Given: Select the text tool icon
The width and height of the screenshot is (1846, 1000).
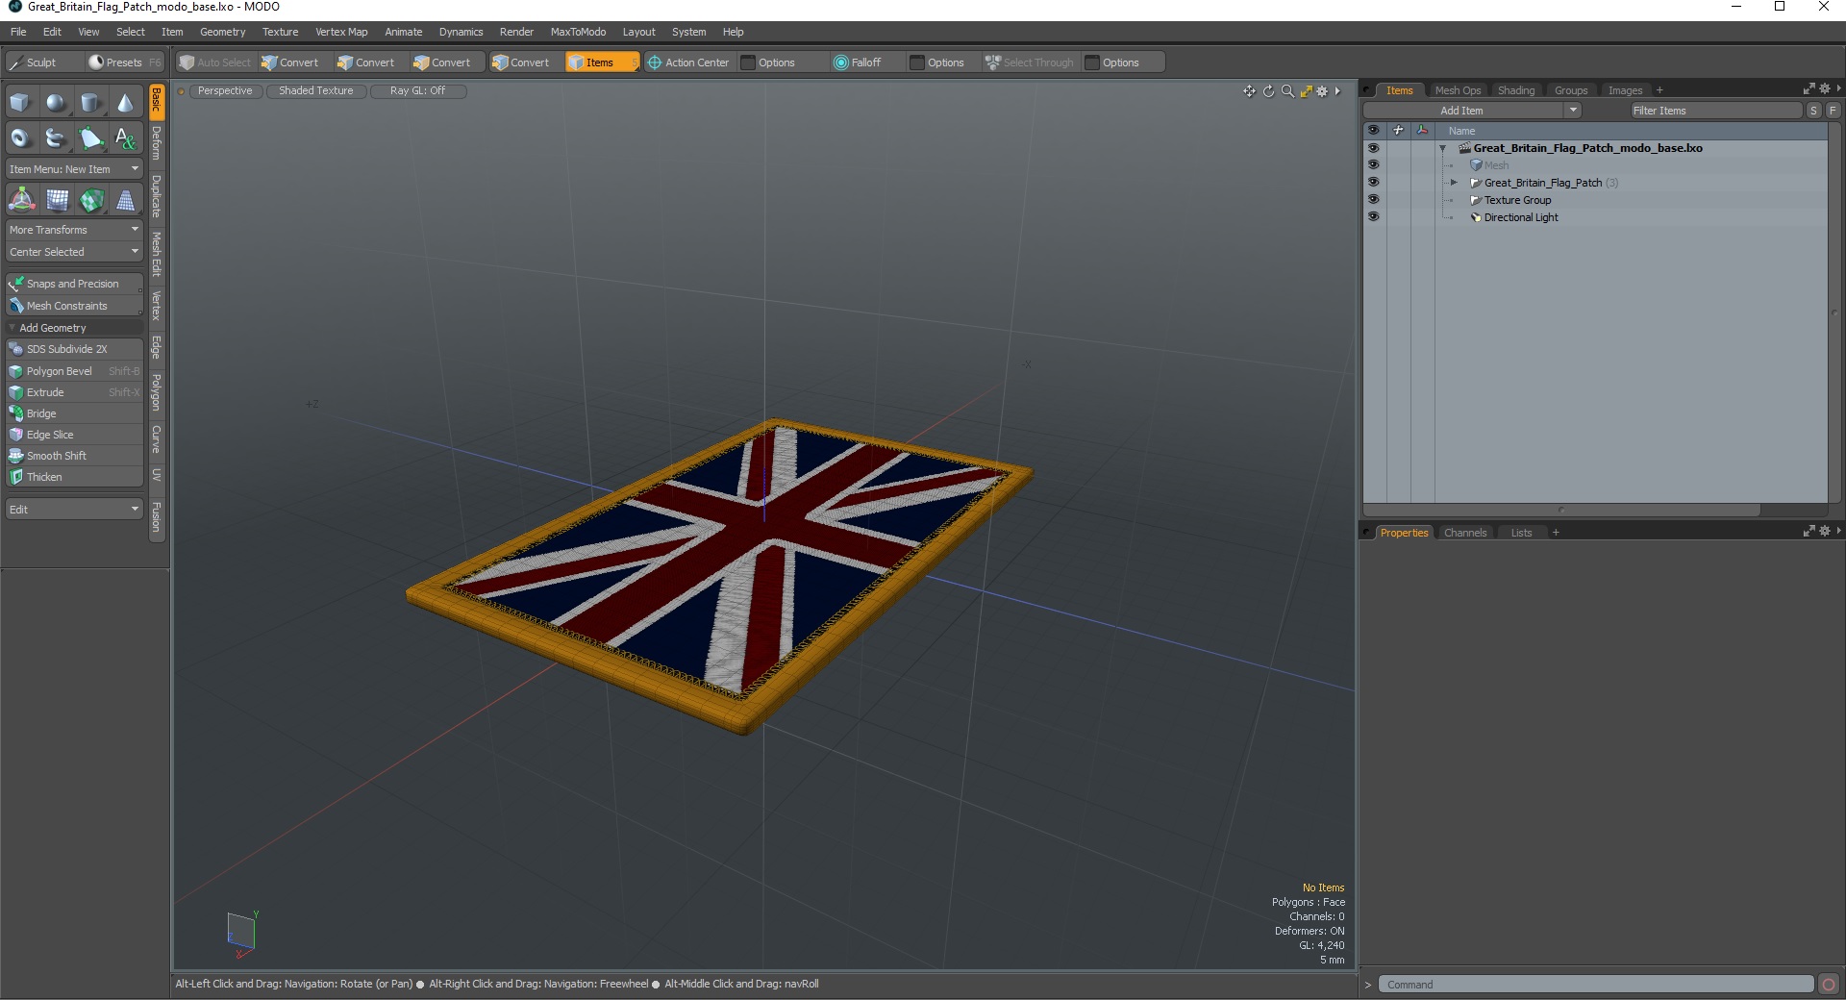Looking at the screenshot, I should pyautogui.click(x=125, y=138).
